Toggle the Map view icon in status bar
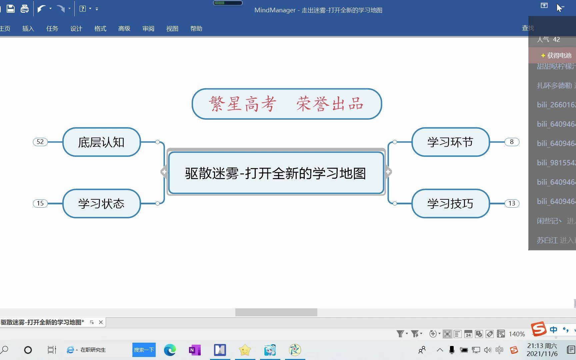Screen dimensions: 576x360 (x=447, y=334)
